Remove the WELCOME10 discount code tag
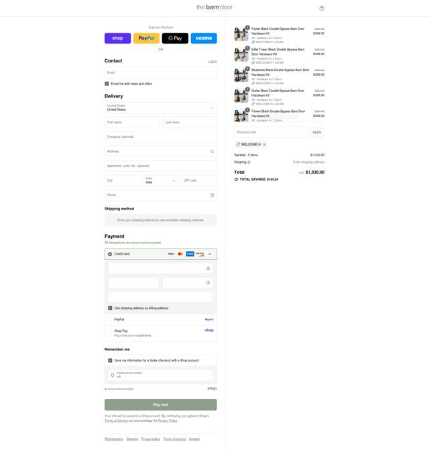Screen dimensions: 429x450 point(264,144)
